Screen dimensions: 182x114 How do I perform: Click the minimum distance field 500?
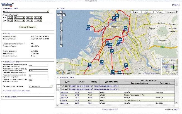coord(38,80)
